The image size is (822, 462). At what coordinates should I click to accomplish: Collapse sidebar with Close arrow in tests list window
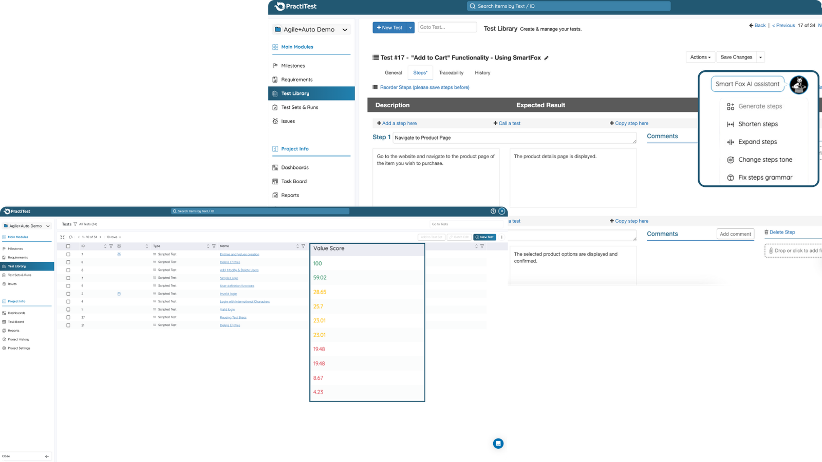coord(47,456)
